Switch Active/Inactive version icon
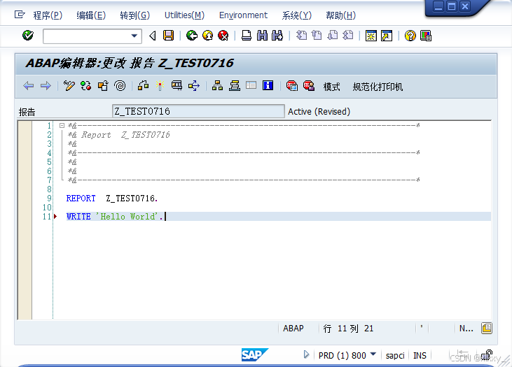Screen dimensions: 512x367 pos(86,86)
